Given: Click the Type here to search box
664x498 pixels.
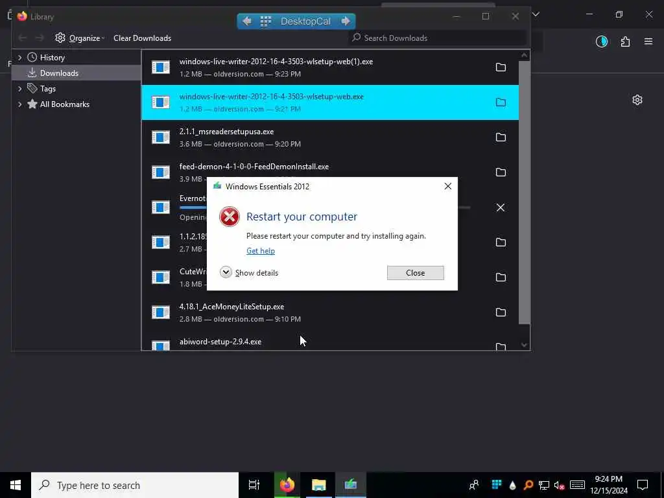Looking at the screenshot, I should pyautogui.click(x=135, y=485).
